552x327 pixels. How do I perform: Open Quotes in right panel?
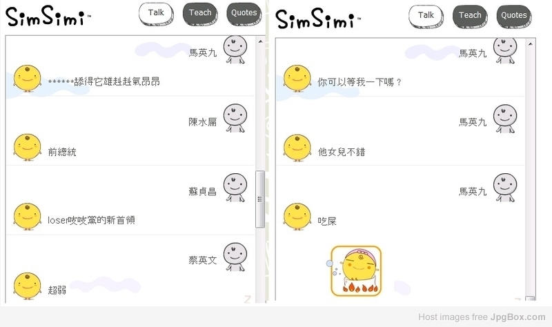tap(514, 16)
